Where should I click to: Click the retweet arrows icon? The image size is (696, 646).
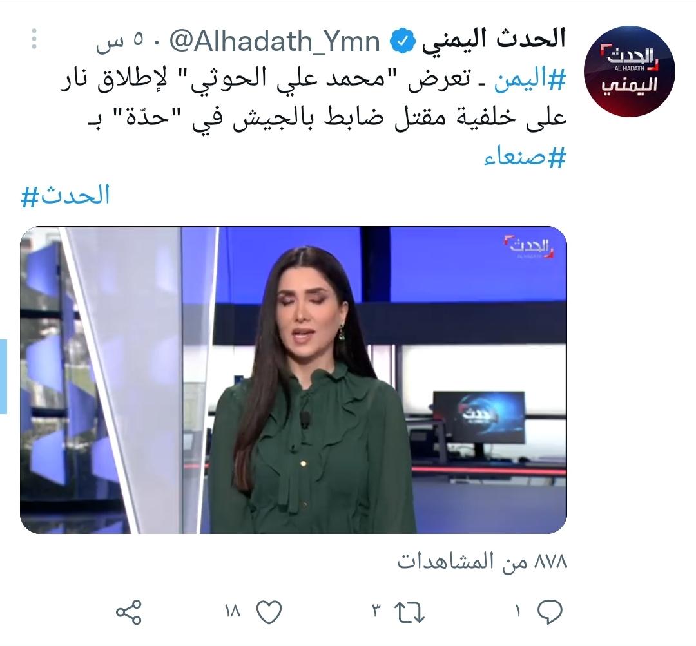(410, 613)
